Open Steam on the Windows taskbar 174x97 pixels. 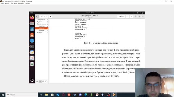[74, 95]
